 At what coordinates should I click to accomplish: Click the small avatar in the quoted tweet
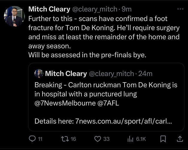click(x=39, y=73)
